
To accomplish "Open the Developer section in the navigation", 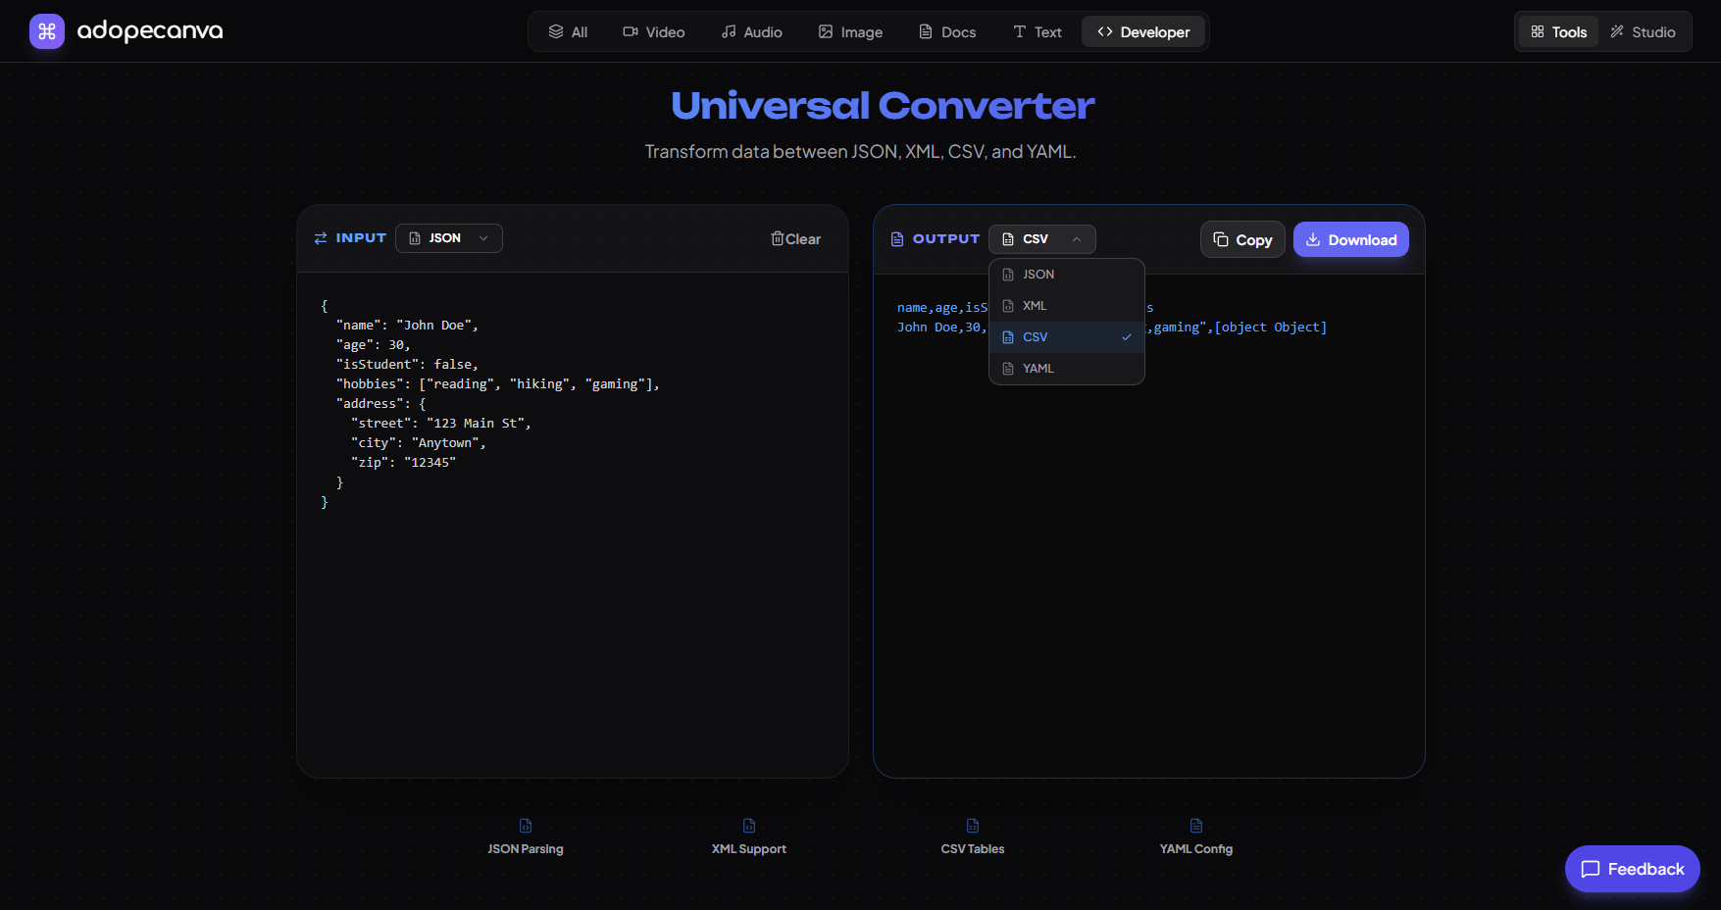I will pos(1142,30).
